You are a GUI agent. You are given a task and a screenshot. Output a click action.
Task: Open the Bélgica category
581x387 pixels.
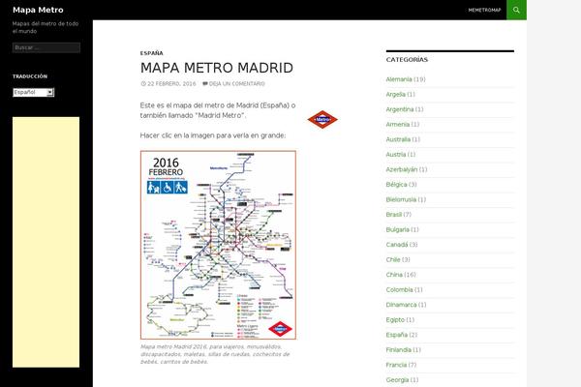[396, 184]
